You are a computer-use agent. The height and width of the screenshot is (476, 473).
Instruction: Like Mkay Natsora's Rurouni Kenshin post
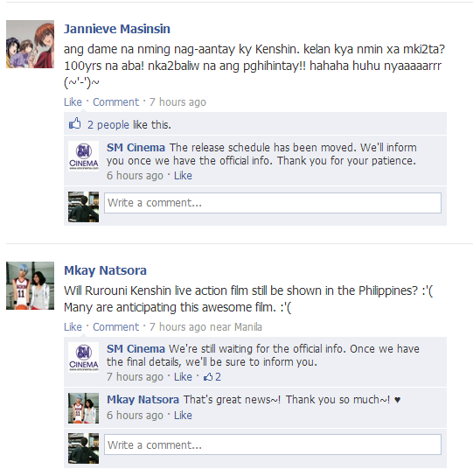(x=73, y=327)
